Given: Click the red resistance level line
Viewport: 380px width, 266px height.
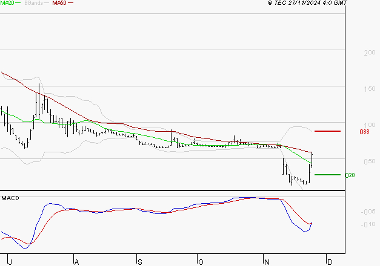Looking at the screenshot, I should (327, 131).
